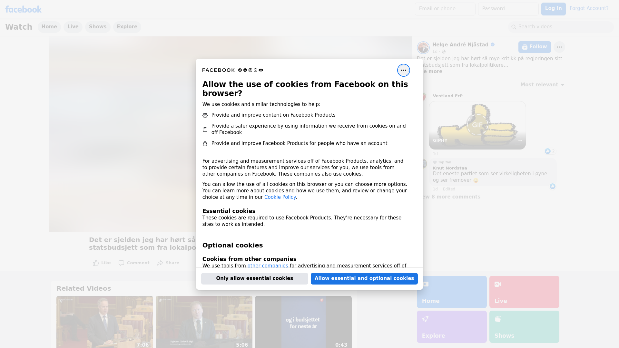Expand the Most relevant comment sorting dropdown
This screenshot has height=348, width=619.
point(542,85)
